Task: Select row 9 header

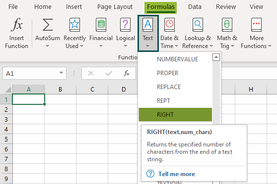Action: pyautogui.click(x=6, y=179)
